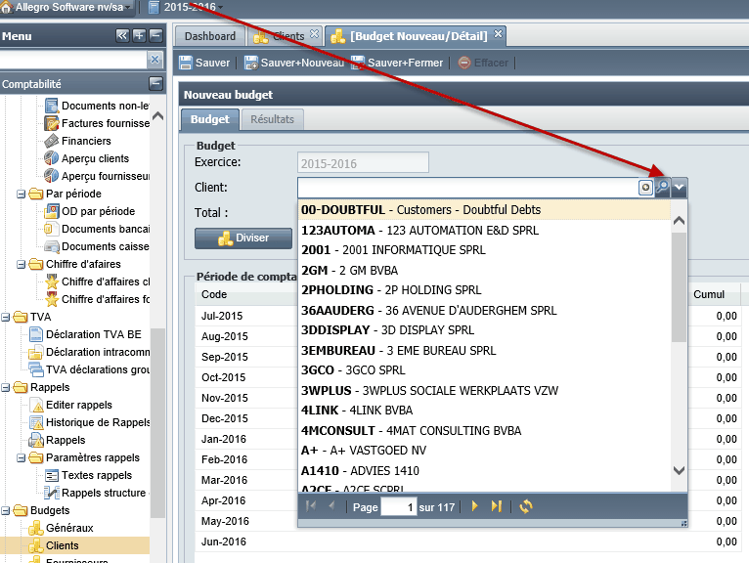Open the Dashboard tab
This screenshot has width=749, height=563.
coord(210,36)
